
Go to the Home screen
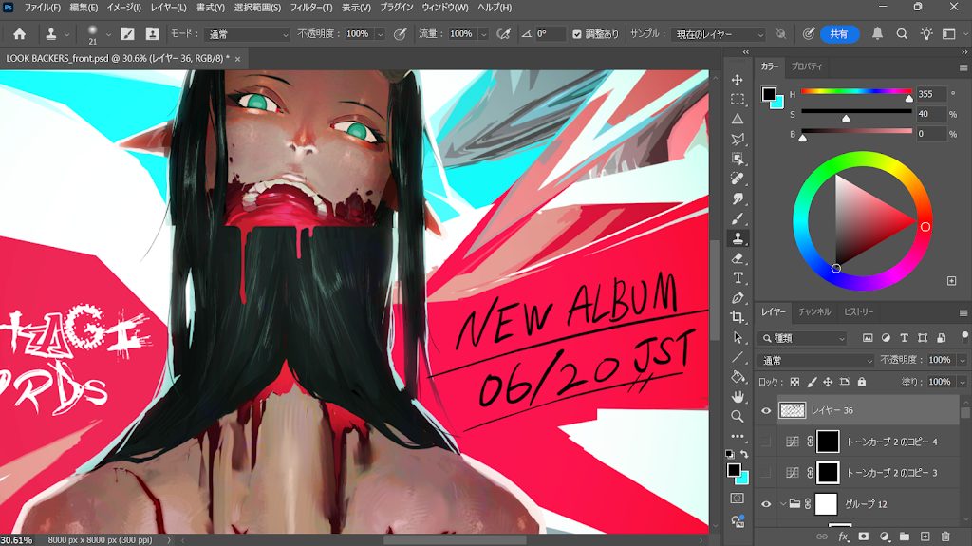coord(20,34)
